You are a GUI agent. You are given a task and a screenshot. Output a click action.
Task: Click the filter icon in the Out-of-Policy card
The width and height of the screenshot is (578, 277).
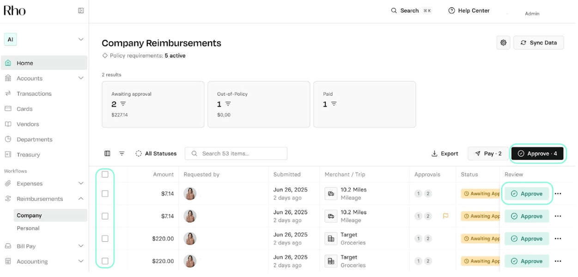228,104
